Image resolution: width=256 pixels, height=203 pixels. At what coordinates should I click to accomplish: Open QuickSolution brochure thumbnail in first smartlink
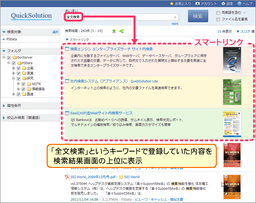pos(232,60)
